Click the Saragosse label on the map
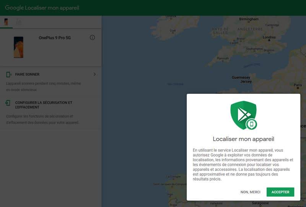 pyautogui.click(x=260, y=203)
